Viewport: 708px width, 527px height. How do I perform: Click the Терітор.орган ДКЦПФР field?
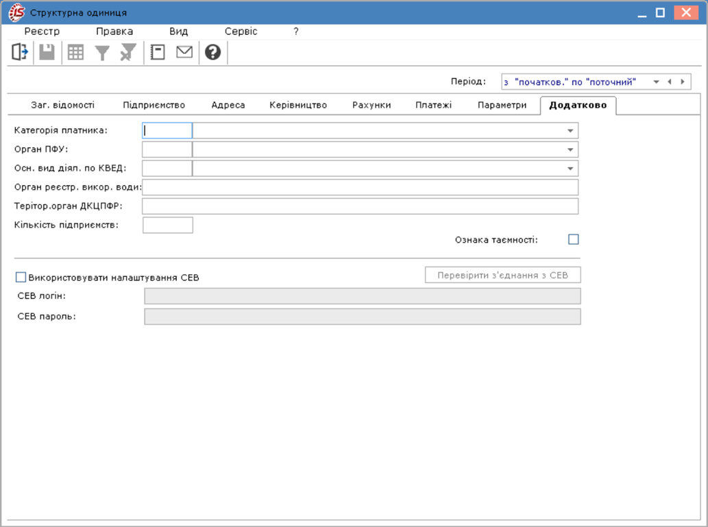click(x=360, y=206)
